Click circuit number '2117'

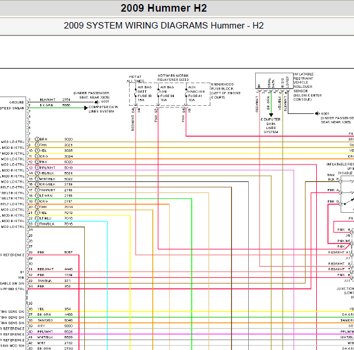(x=68, y=201)
